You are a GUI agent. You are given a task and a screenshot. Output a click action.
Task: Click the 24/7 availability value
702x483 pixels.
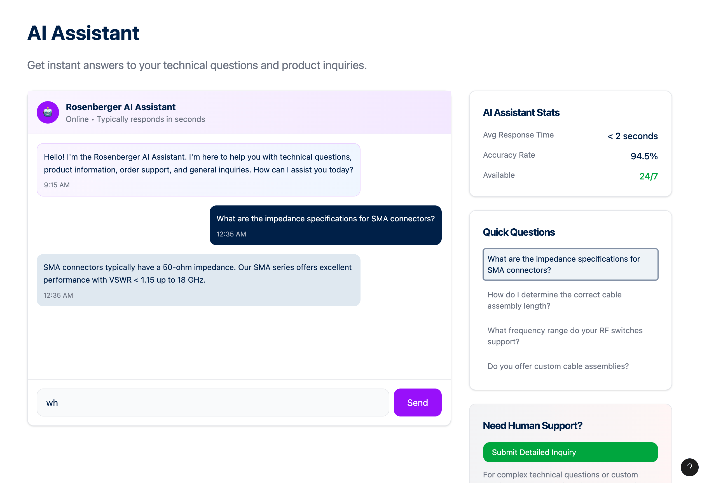coord(648,176)
